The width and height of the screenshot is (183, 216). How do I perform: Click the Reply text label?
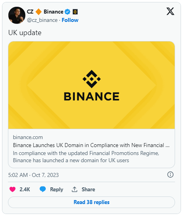tap(56, 189)
